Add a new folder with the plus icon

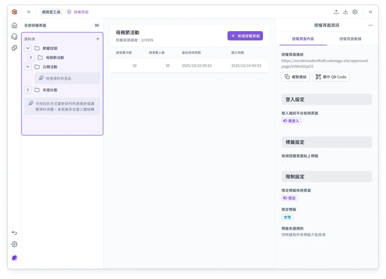click(98, 39)
